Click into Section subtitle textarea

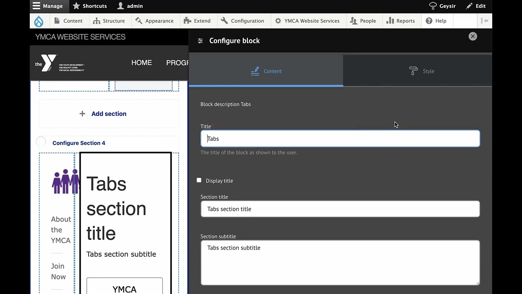[x=340, y=263]
